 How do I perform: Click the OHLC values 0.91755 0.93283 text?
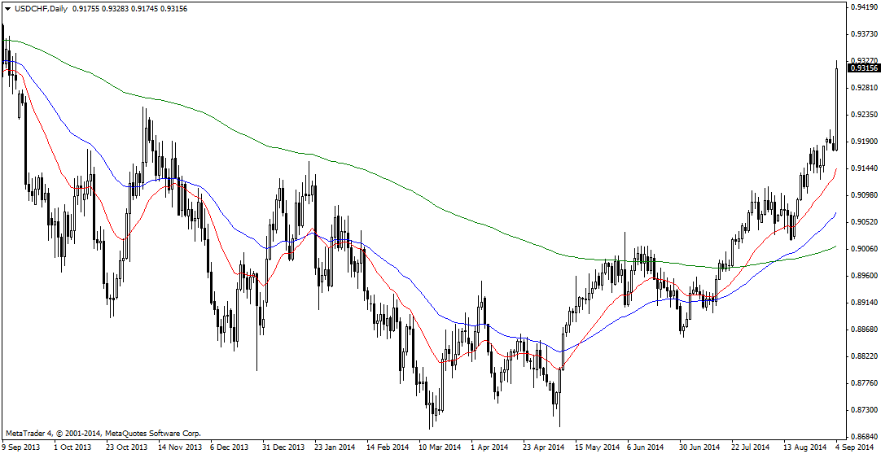click(101, 8)
